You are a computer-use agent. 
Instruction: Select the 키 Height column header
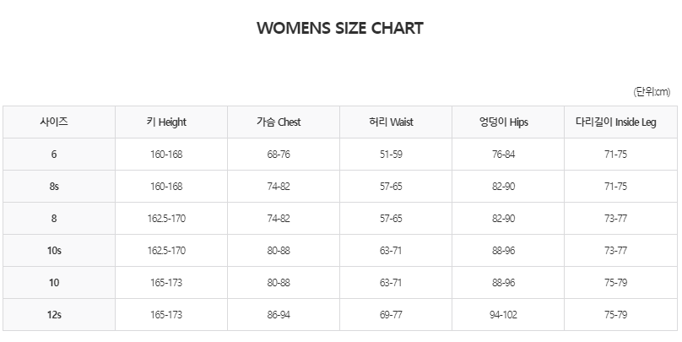click(166, 122)
